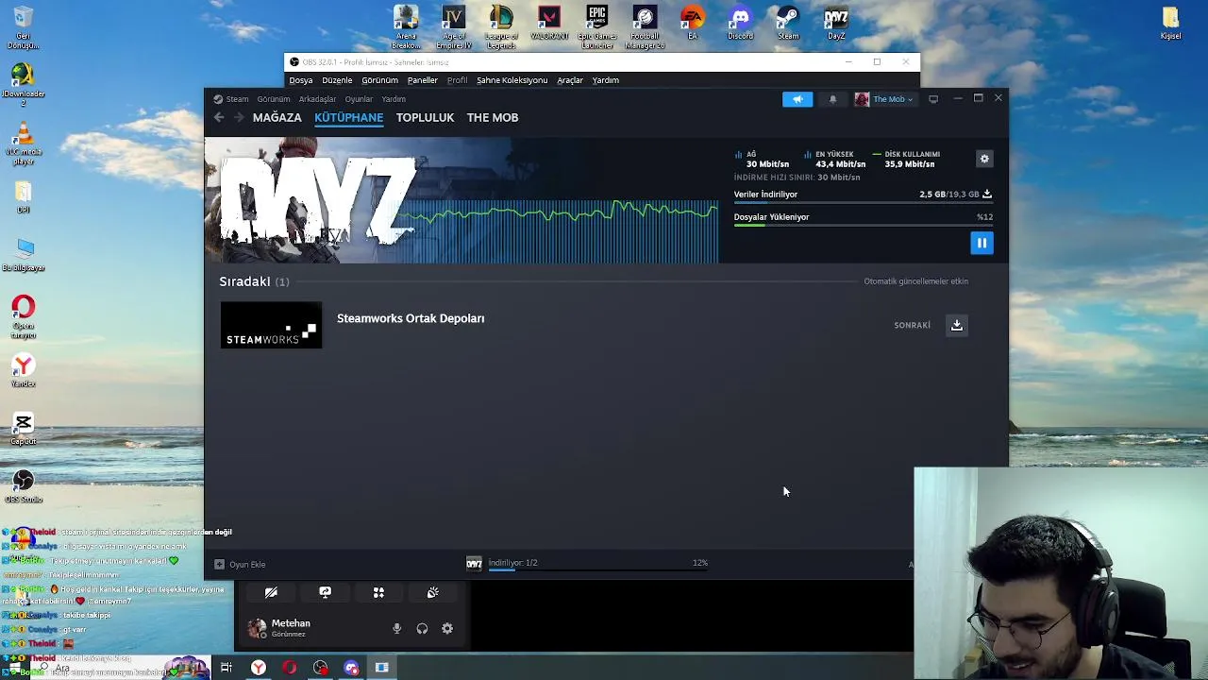Screen dimensions: 1208x680
Task: Open Steam announcements megaphone button
Action: tap(797, 99)
